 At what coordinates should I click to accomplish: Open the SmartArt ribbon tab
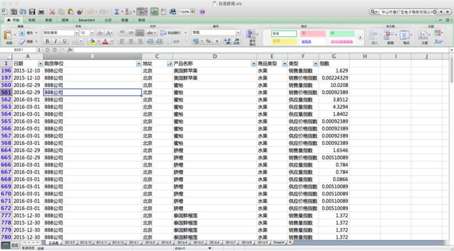click(x=87, y=20)
